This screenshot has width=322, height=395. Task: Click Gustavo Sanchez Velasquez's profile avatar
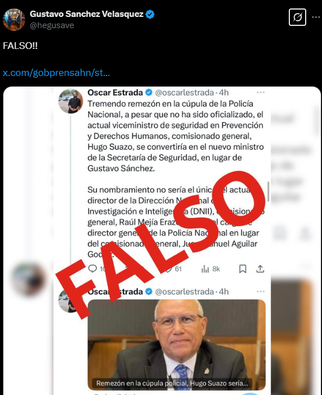click(x=14, y=20)
